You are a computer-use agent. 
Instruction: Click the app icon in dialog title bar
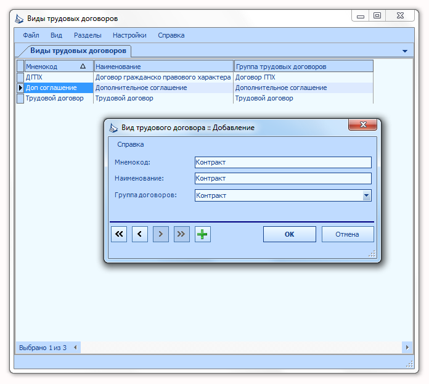coord(113,128)
